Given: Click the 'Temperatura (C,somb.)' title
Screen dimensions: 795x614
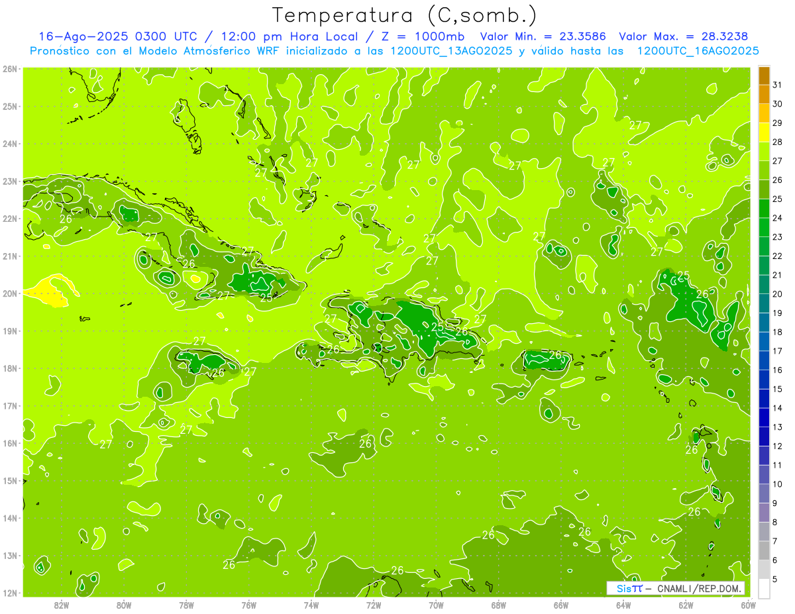Looking at the screenshot, I should tap(404, 15).
